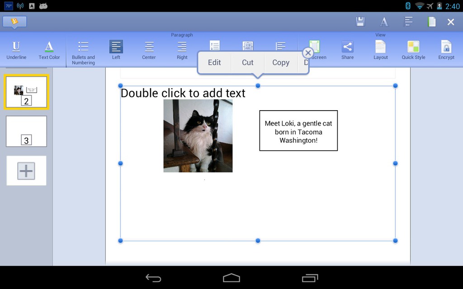
Task: Choose Cut from the popup menu
Action: click(247, 62)
